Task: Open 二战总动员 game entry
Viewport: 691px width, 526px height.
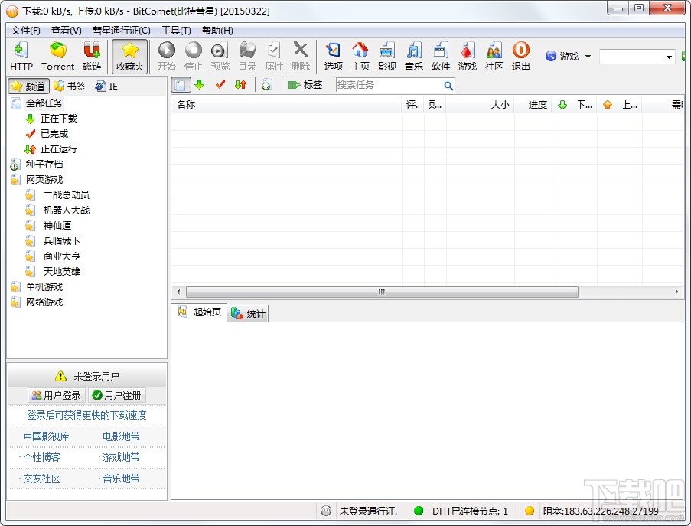Action: [x=66, y=195]
